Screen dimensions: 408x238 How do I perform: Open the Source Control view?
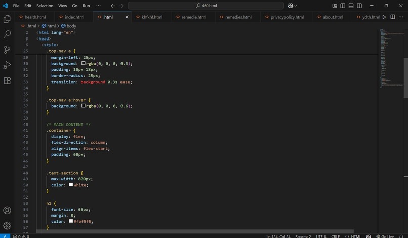[7, 50]
